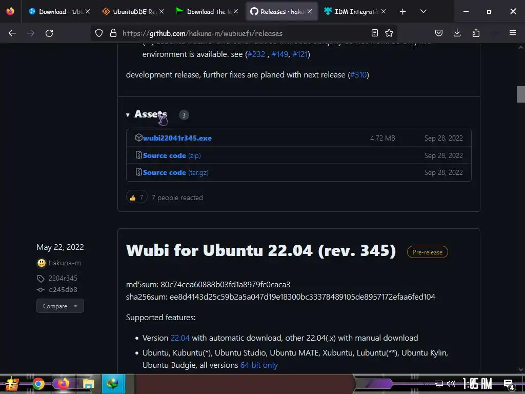Viewport: 525px width, 394px height.
Task: Click the zip file icon beside Source code (zip)
Action: pos(138,155)
